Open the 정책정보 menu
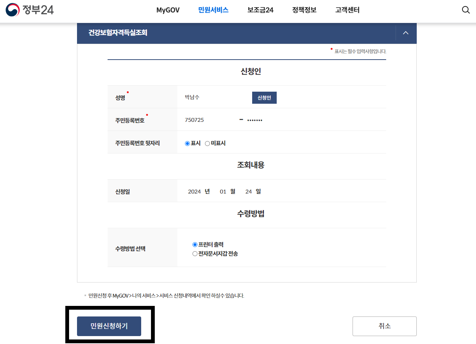Viewport: 476px width, 344px height. click(304, 10)
